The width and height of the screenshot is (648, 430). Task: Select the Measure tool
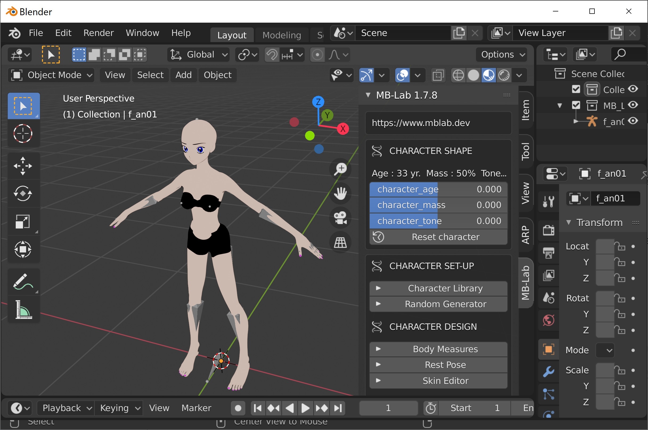(x=23, y=310)
